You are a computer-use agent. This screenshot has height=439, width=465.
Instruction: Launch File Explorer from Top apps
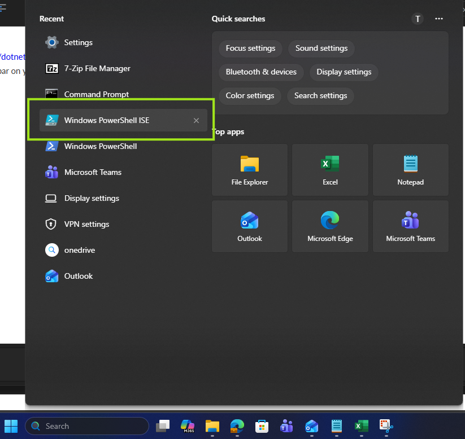click(x=250, y=170)
